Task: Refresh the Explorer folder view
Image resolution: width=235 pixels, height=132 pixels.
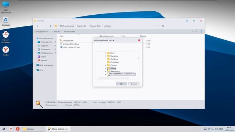Action: coord(163,26)
